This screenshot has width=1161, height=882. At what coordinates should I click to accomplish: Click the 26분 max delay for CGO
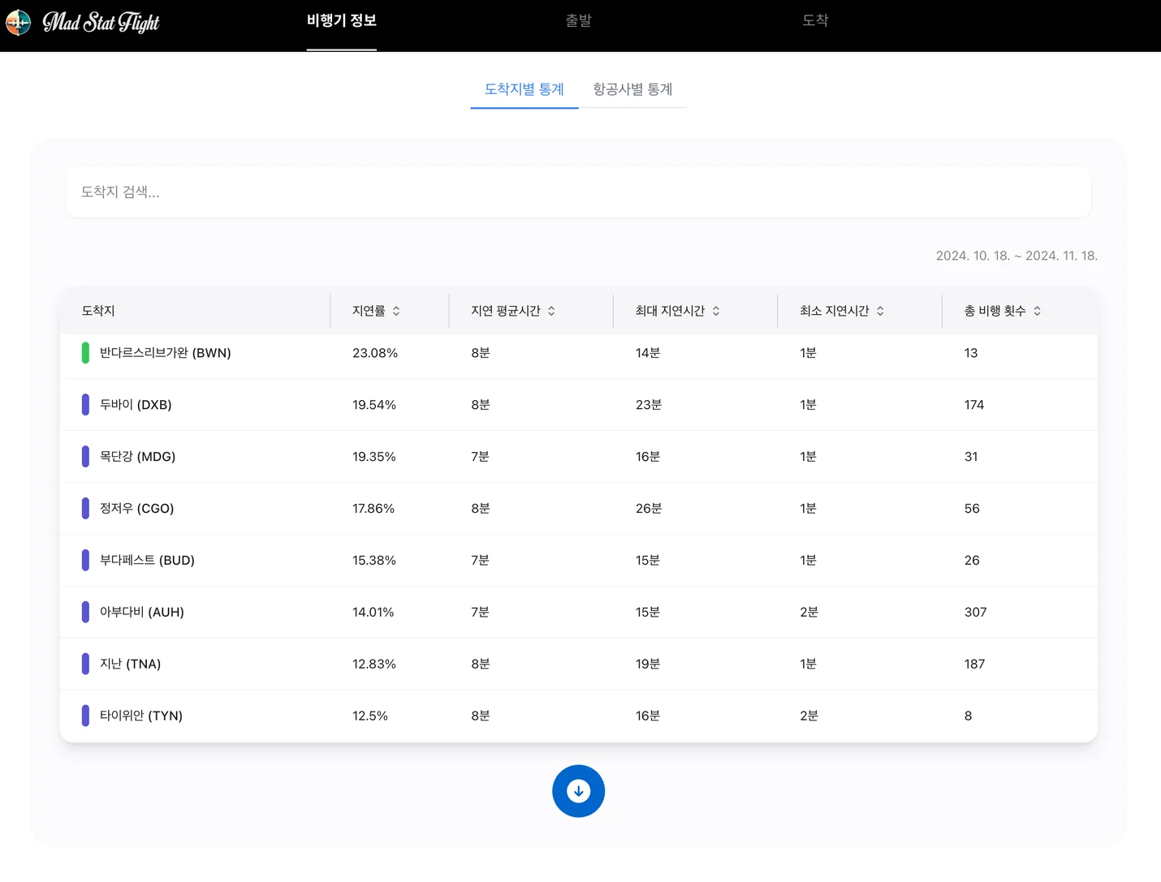[x=649, y=509]
